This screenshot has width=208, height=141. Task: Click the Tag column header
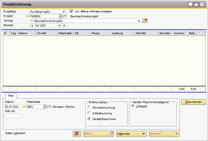(x=14, y=33)
